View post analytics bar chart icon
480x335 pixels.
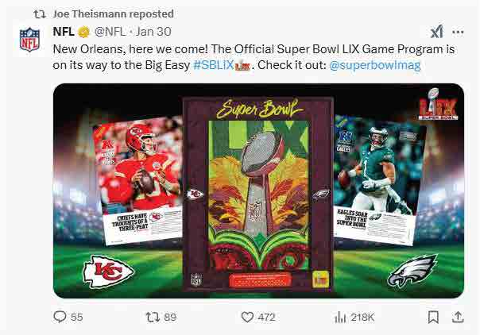[x=340, y=318]
